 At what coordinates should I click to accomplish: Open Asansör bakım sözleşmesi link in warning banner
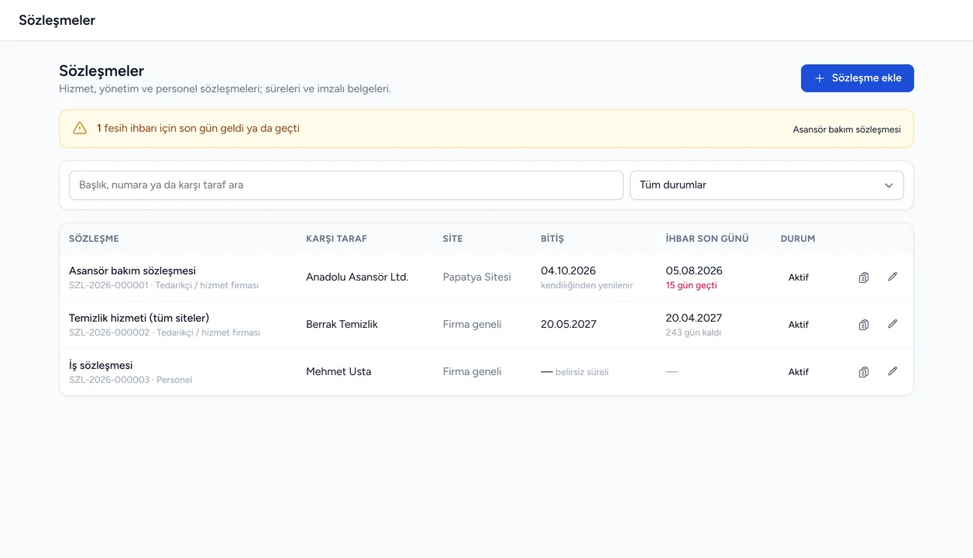tap(847, 129)
